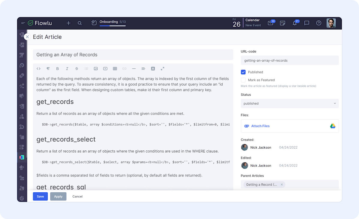
Task: Enable the Mark as Featured checkbox
Action: (x=243, y=80)
